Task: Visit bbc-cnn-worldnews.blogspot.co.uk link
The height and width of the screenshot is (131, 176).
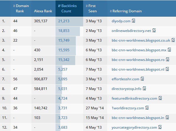Action: point(141,40)
